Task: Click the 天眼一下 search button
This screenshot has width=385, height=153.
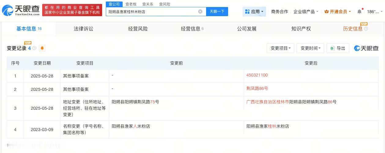Action: (x=217, y=12)
